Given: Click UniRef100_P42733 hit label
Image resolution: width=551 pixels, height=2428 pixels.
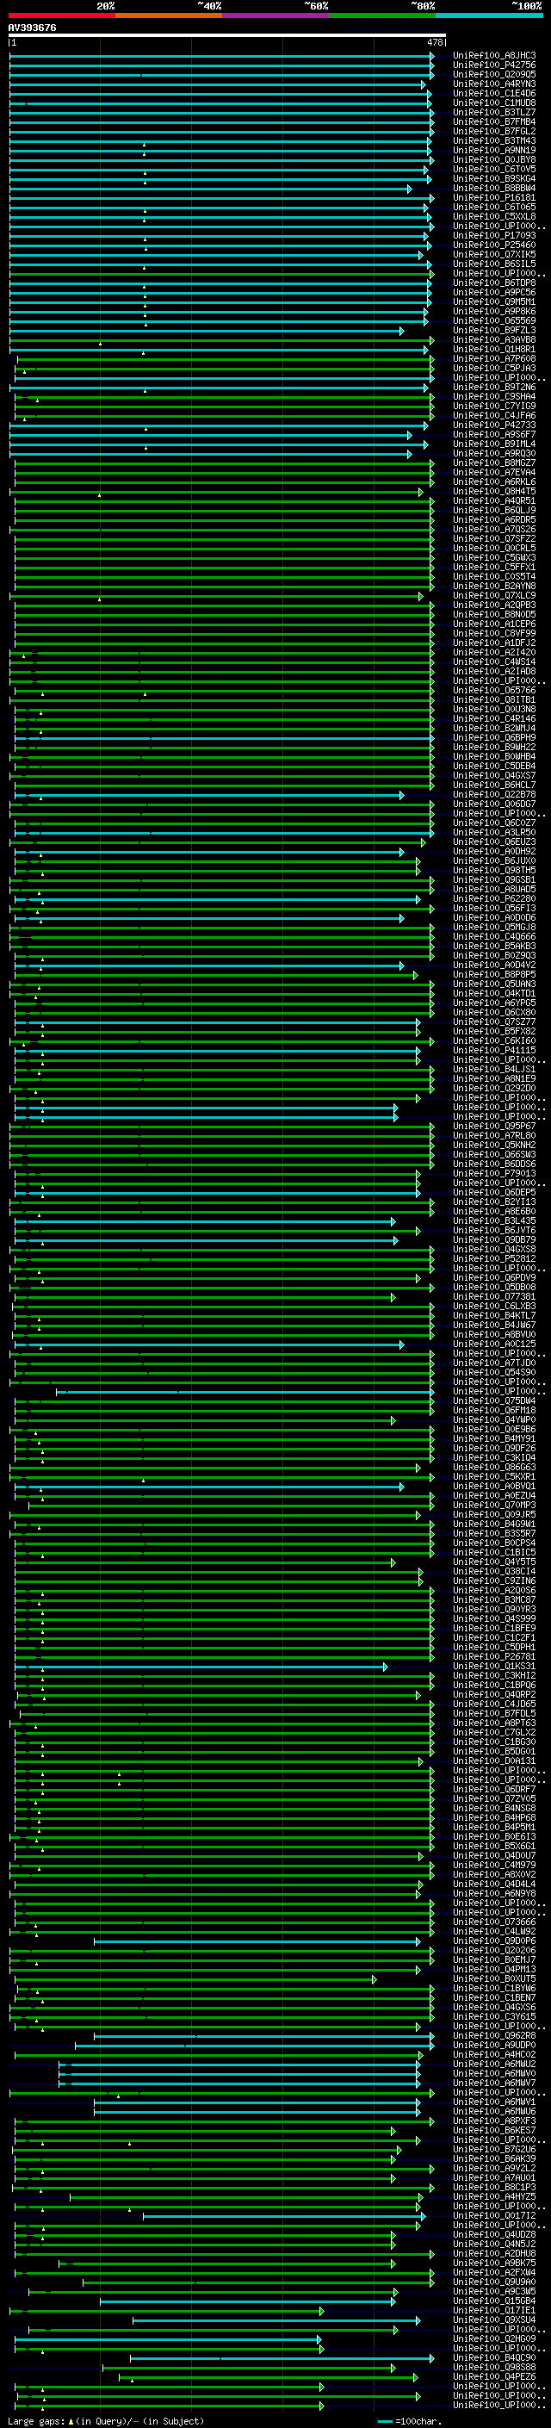Looking at the screenshot, I should tap(494, 425).
